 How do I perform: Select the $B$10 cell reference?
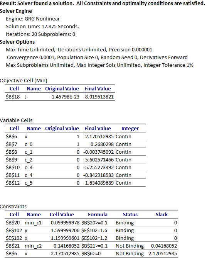coord(13,167)
